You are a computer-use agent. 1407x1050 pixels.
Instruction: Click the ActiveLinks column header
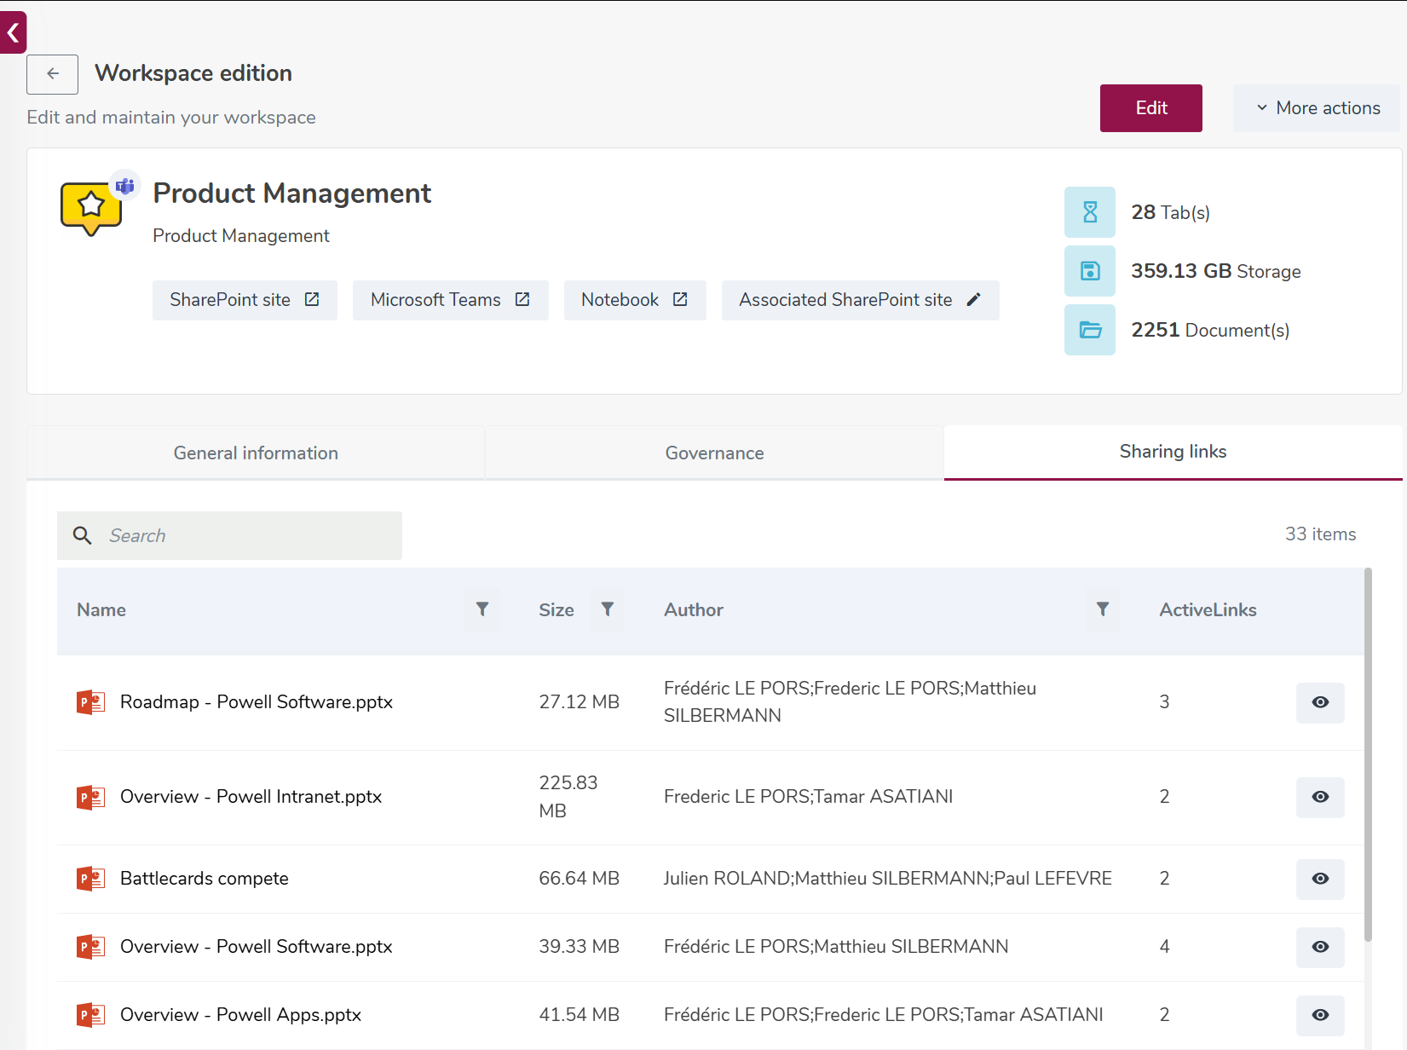1208,610
